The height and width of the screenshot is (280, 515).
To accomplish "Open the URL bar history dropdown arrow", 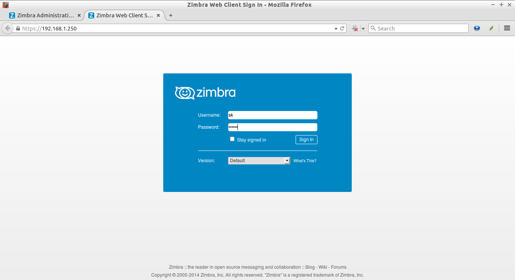I will tap(336, 29).
